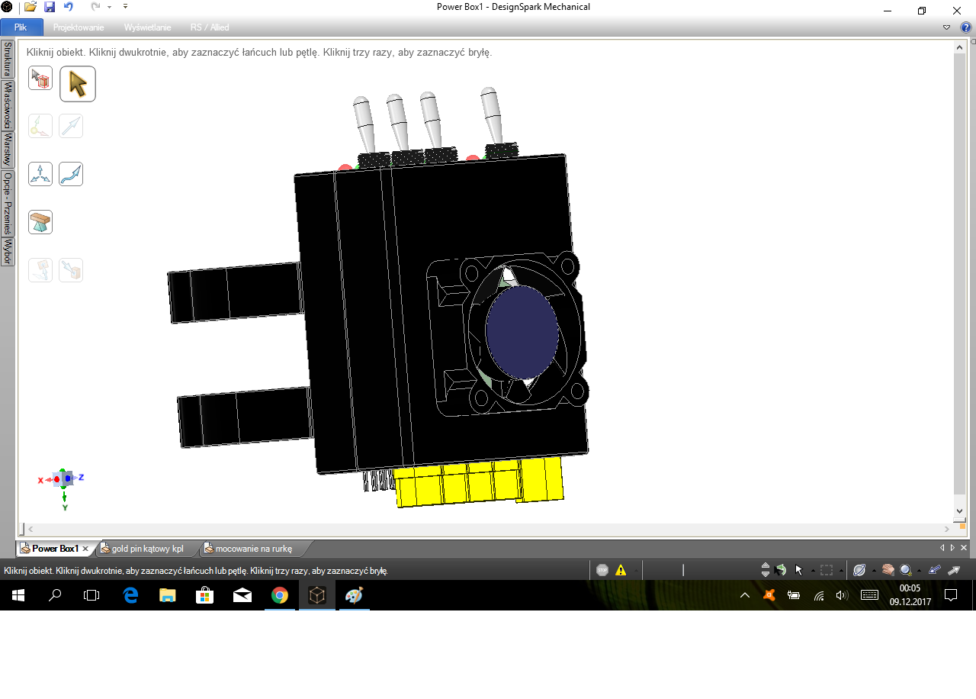
Task: Open the Quick Access Toolbar customize dropdown
Action: [125, 7]
